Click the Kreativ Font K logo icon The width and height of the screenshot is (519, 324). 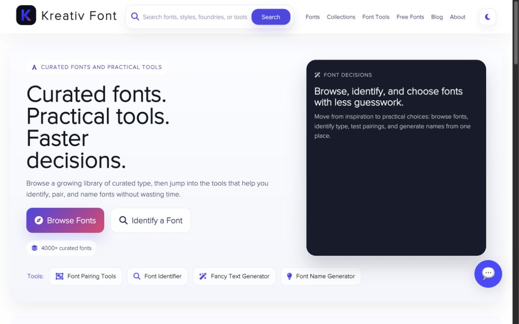click(26, 15)
